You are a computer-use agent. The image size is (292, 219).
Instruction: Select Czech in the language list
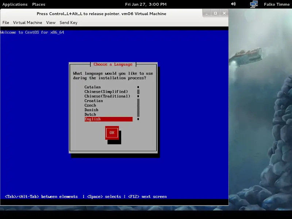pos(108,105)
